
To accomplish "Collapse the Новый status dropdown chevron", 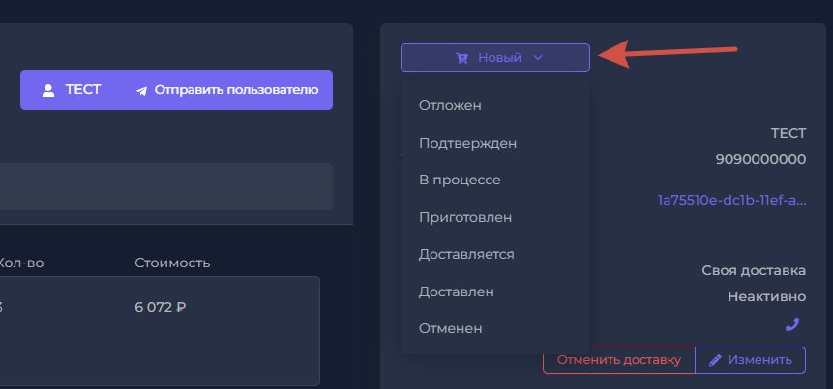I will pos(538,58).
